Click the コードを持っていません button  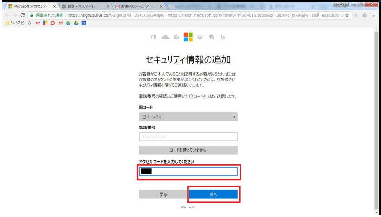(x=188, y=150)
